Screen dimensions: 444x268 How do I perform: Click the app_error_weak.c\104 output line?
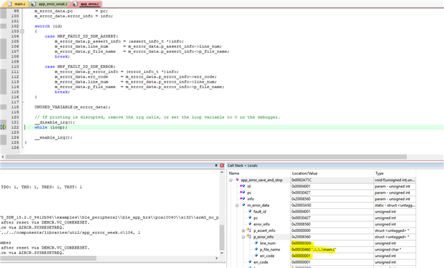70,233
